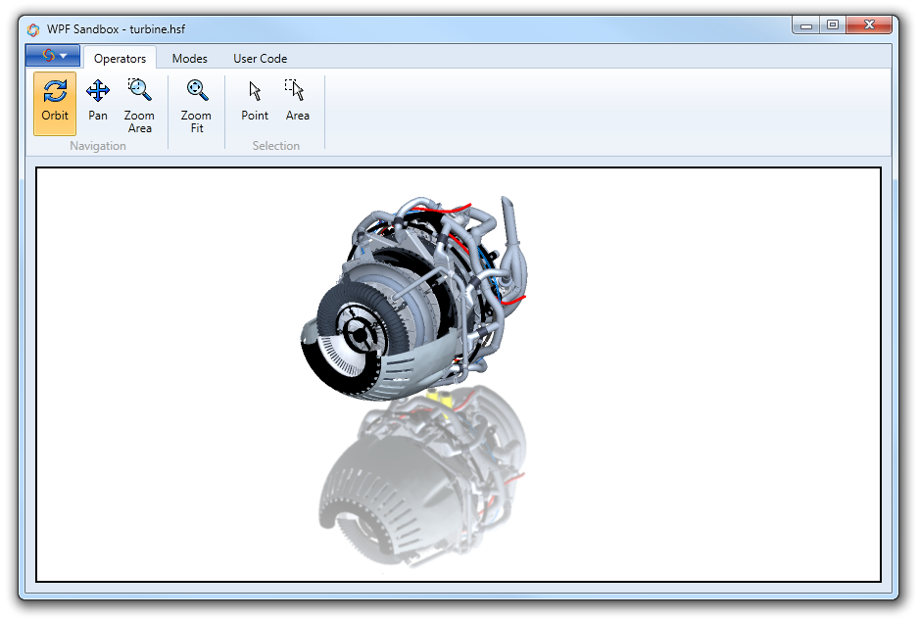Open the Modes ribbon tab
The height and width of the screenshot is (620, 919).
[x=189, y=59]
